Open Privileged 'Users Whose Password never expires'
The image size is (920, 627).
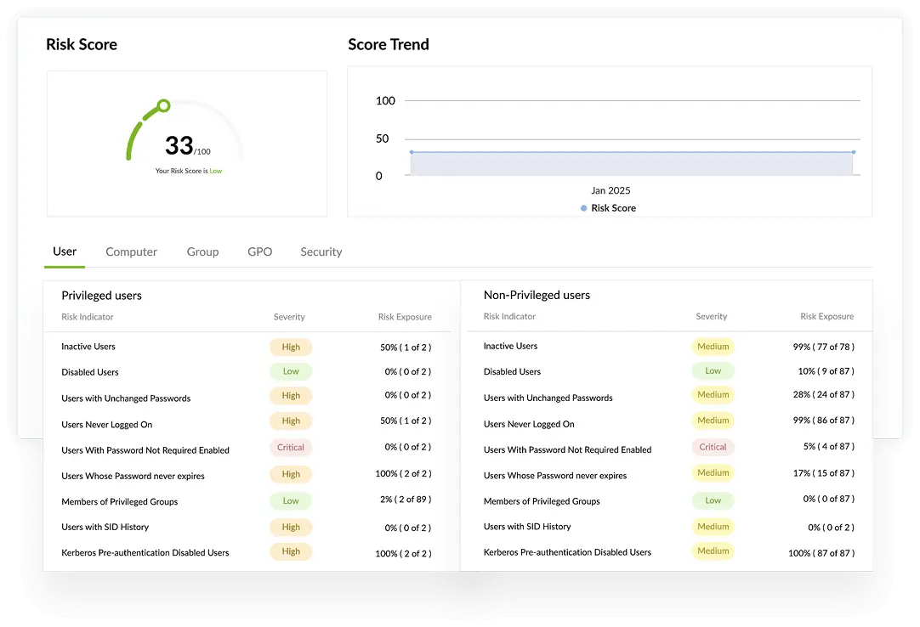click(133, 477)
